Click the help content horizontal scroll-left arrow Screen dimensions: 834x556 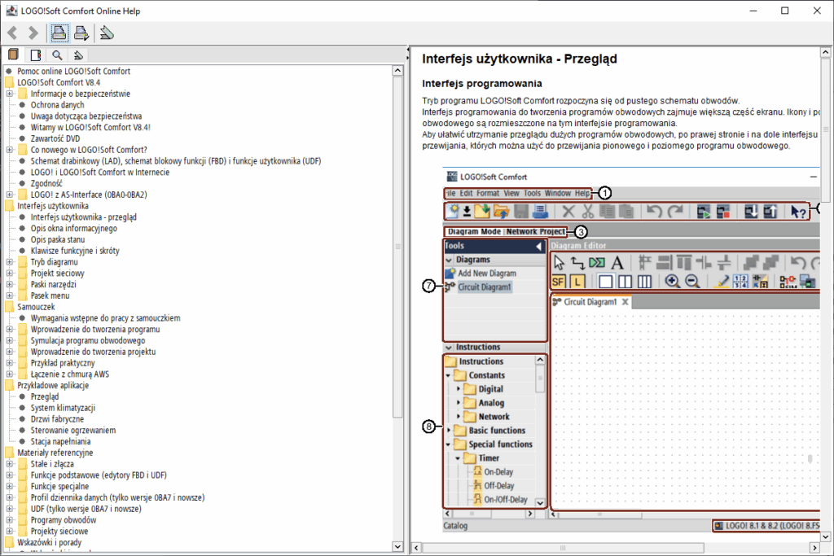click(x=416, y=548)
